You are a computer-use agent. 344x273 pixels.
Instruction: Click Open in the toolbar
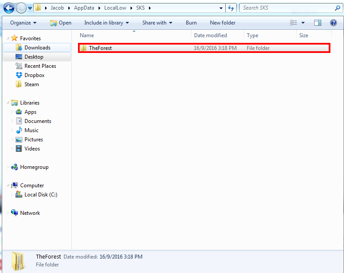[x=60, y=23]
